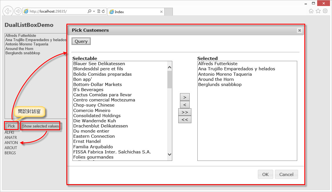Select Ernst Handel in the Selectable list
Screen dimensions: 332x192
(x=87, y=141)
